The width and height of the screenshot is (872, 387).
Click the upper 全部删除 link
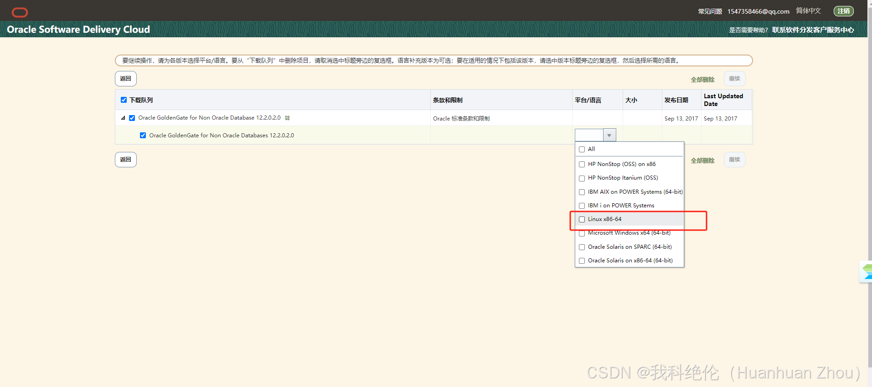(x=702, y=80)
